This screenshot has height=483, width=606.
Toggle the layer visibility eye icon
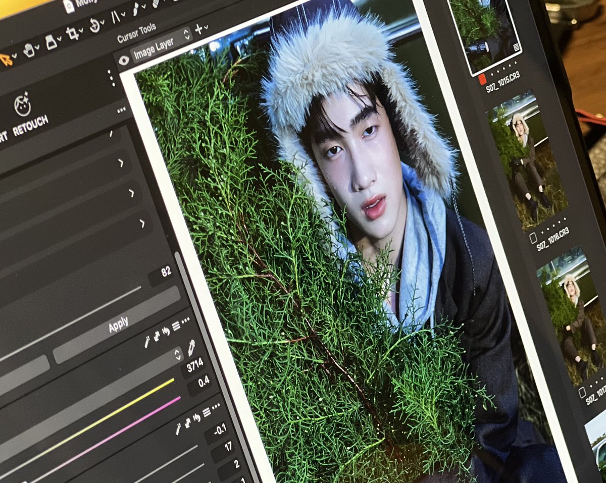pyautogui.click(x=124, y=61)
